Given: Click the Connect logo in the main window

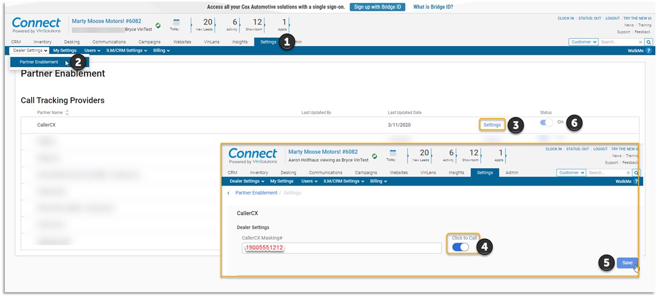Looking at the screenshot, I should click(36, 25).
